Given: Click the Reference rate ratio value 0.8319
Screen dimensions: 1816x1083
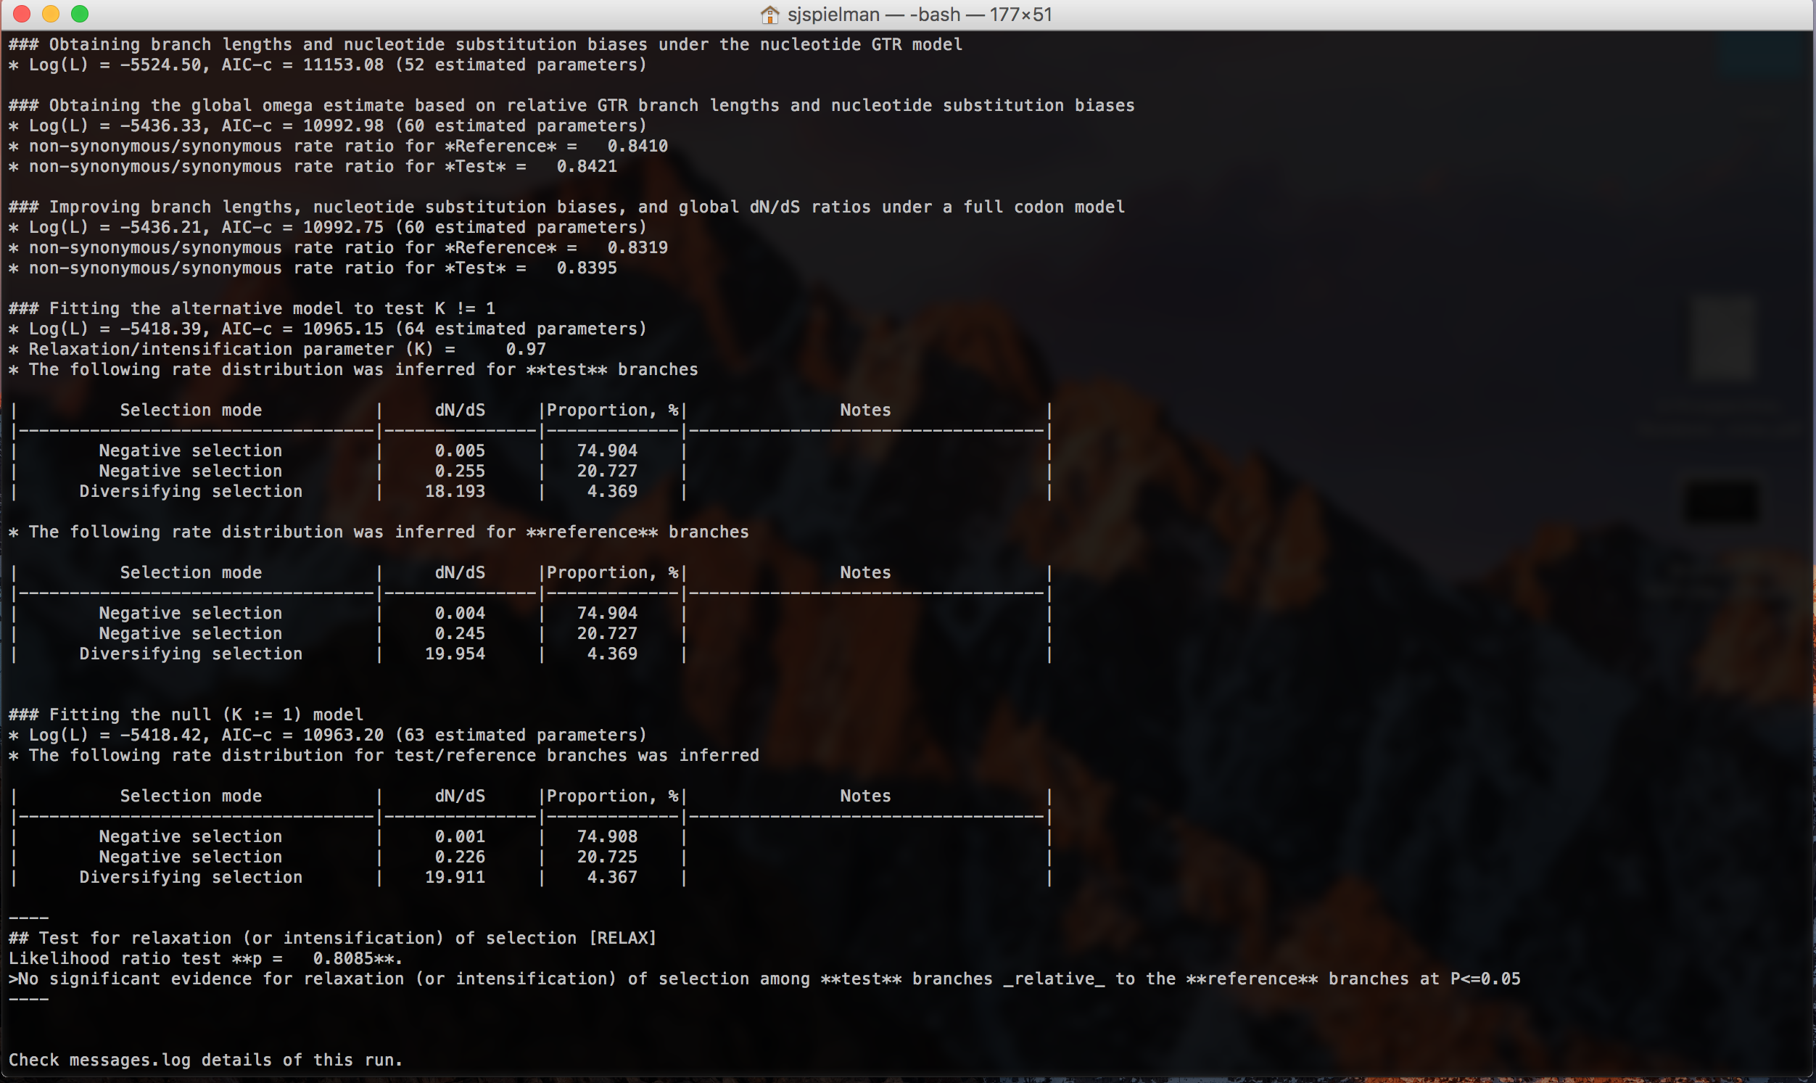Looking at the screenshot, I should pos(637,247).
